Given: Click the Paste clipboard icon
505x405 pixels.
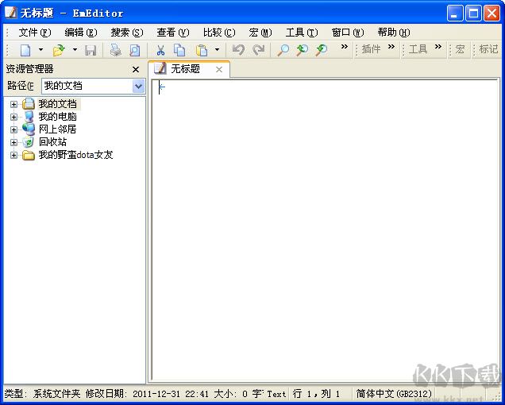Looking at the screenshot, I should tap(202, 50).
